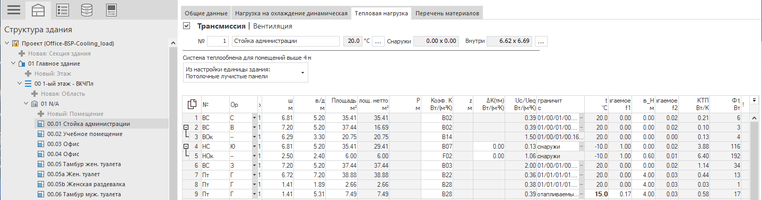Click the Внутри value 6.62 x 6.69

pos(510,41)
